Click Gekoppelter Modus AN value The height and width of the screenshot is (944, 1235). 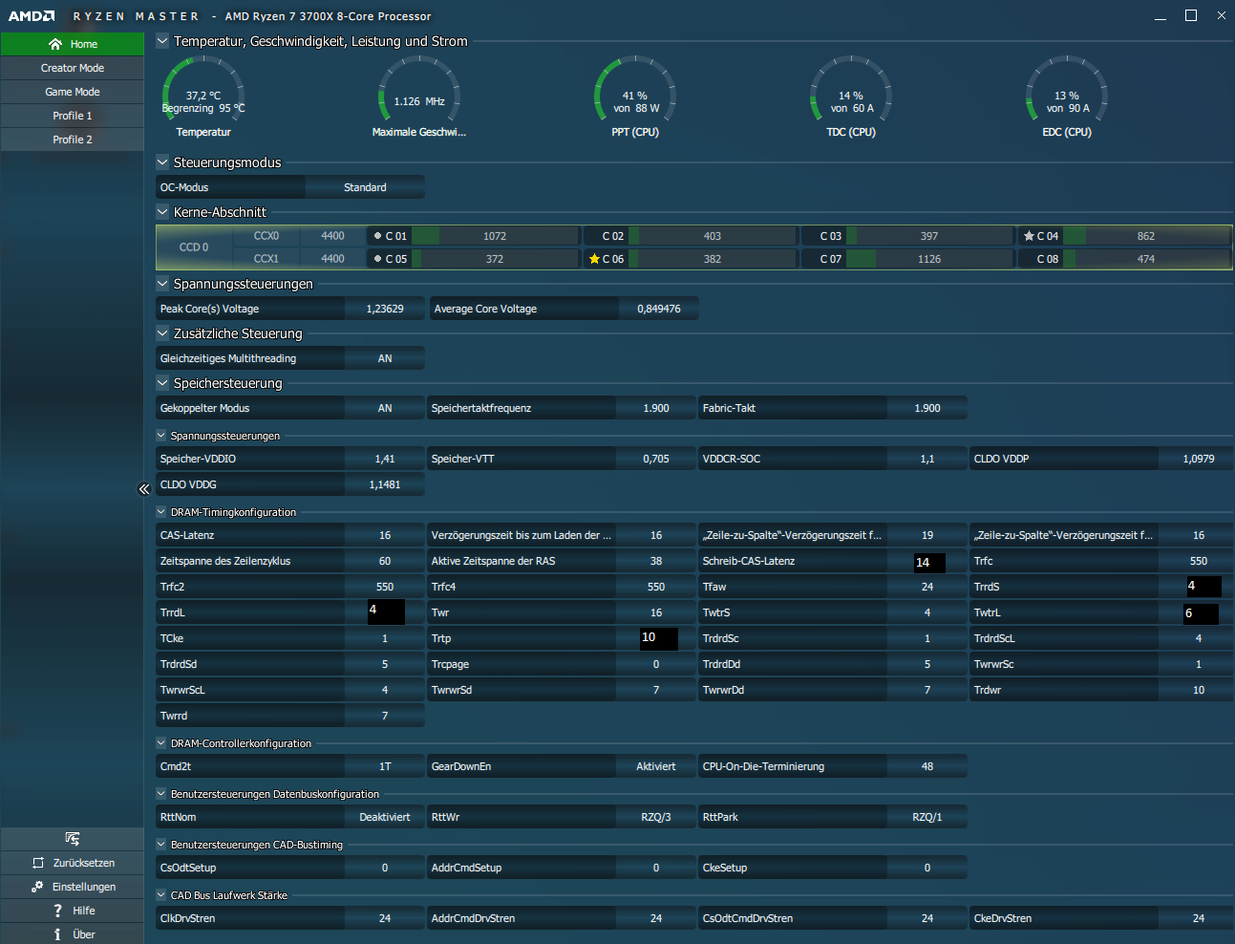click(x=385, y=408)
